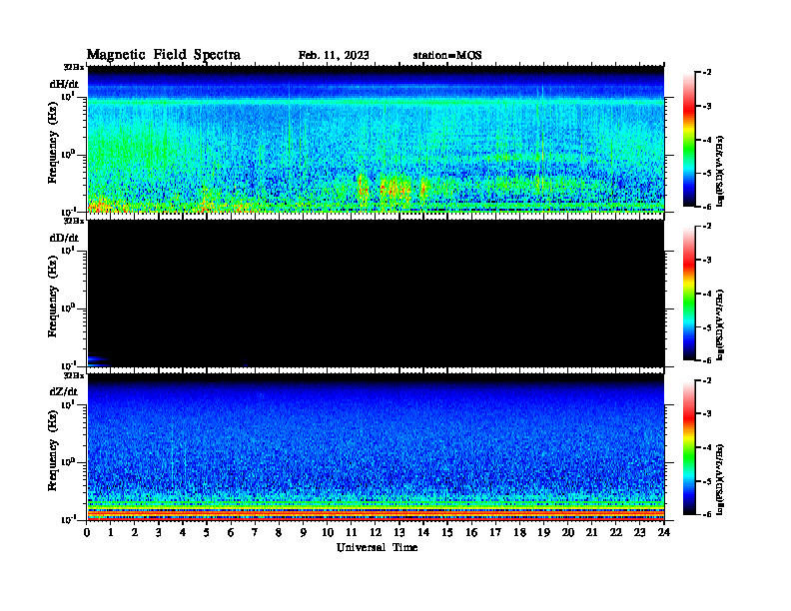Click the "9" hour tick label
Viewport: 791px width, 611px height.
pos(304,532)
